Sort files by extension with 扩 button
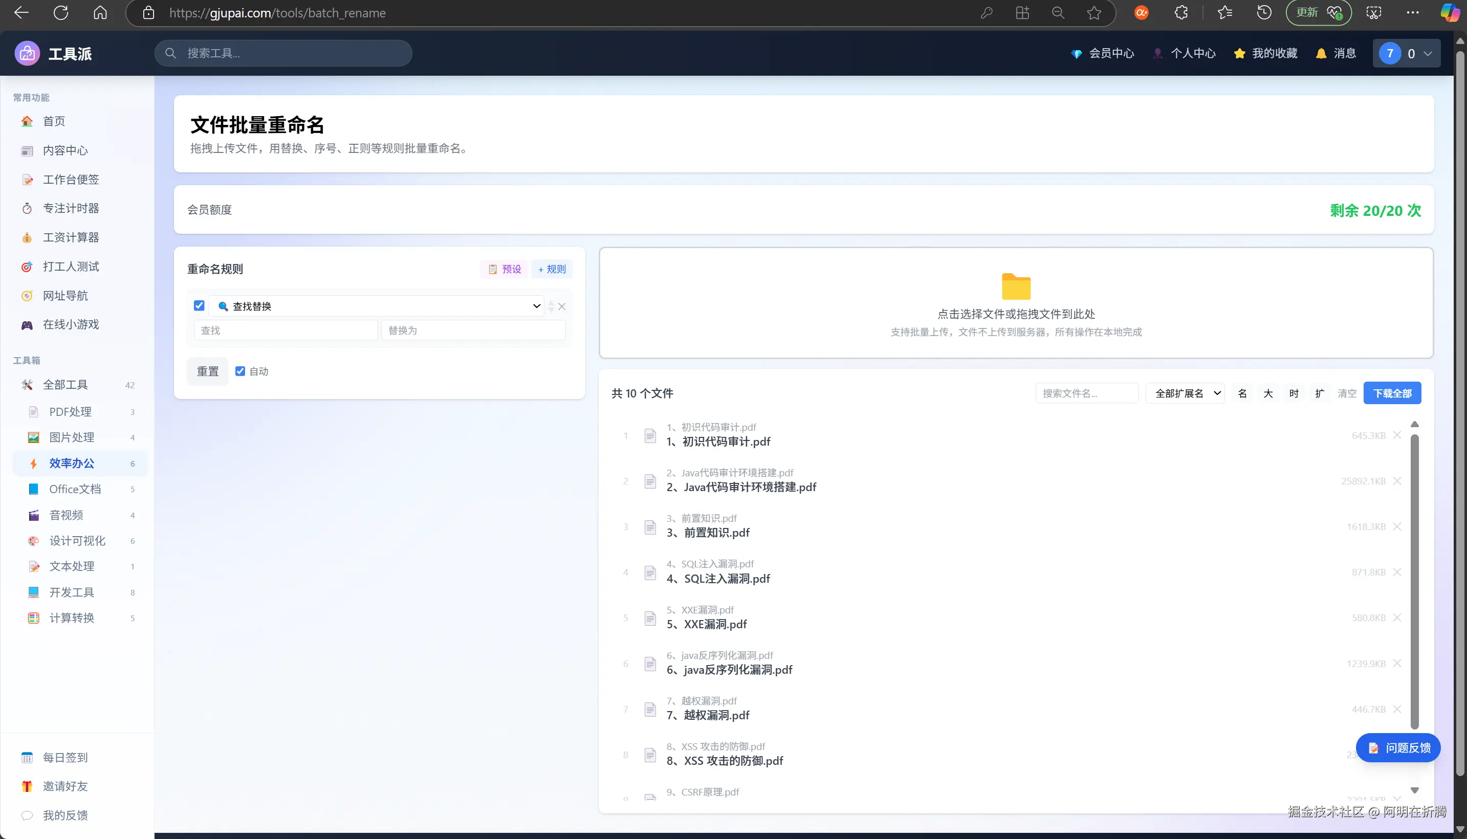This screenshot has height=839, width=1467. [1320, 393]
